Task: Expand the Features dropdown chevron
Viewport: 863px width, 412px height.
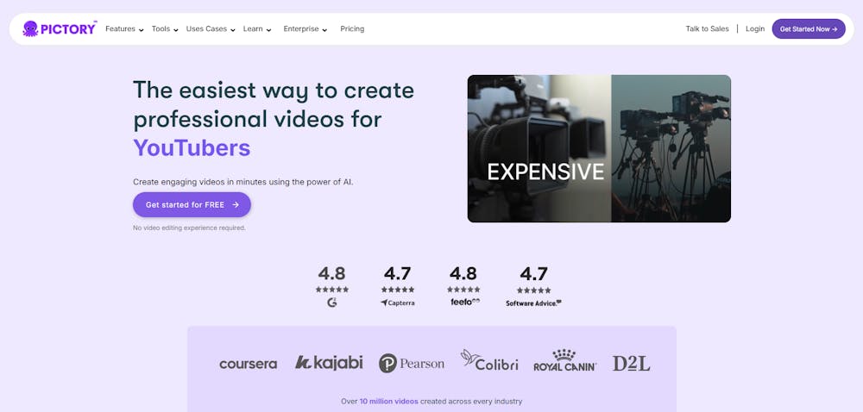Action: tap(141, 29)
